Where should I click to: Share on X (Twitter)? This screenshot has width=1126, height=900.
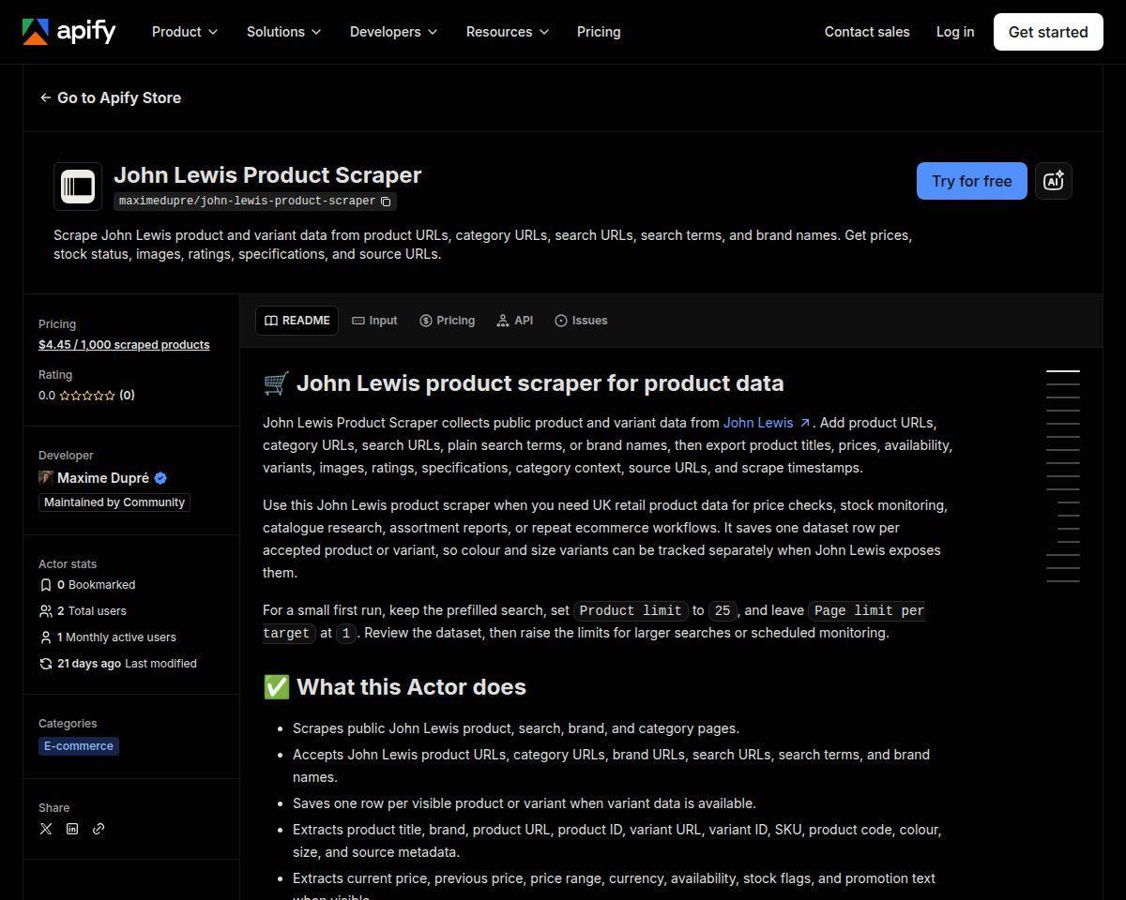coord(46,829)
